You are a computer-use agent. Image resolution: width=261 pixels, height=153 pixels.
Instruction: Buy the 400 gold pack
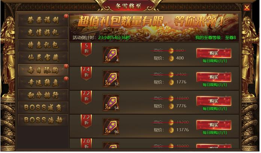pyautogui.click(x=214, y=53)
